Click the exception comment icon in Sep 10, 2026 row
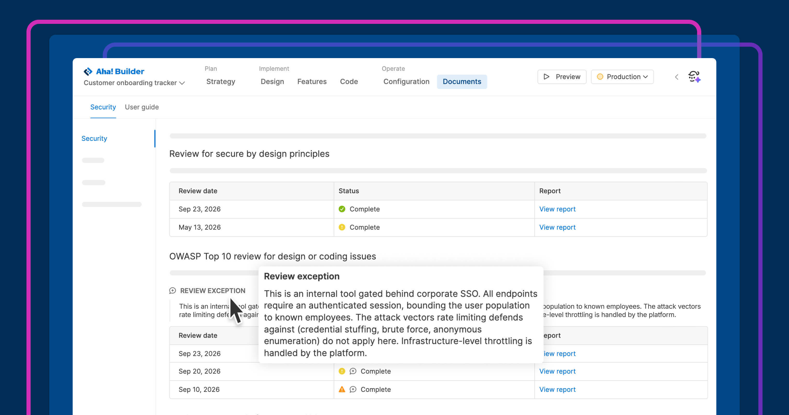789x415 pixels. (353, 389)
